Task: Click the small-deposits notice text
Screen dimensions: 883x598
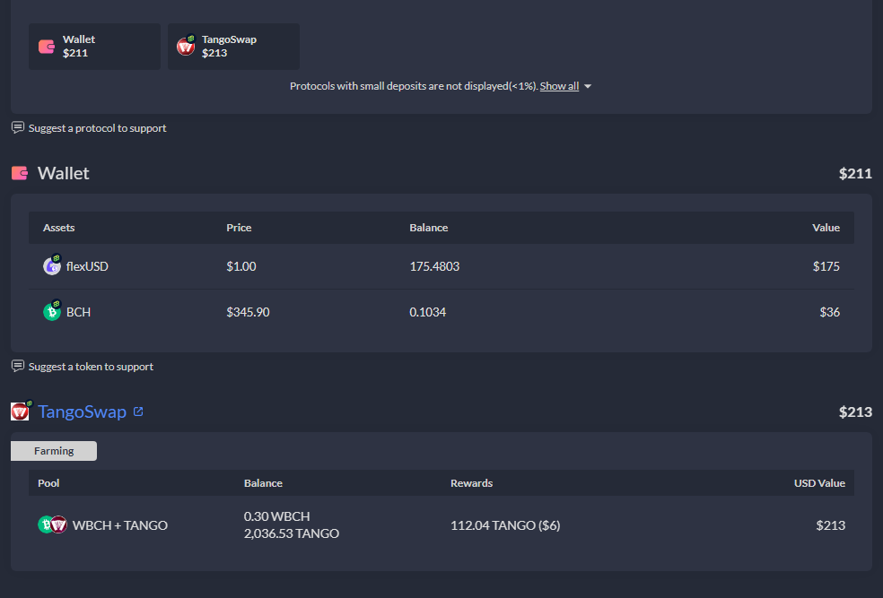Action: click(414, 86)
